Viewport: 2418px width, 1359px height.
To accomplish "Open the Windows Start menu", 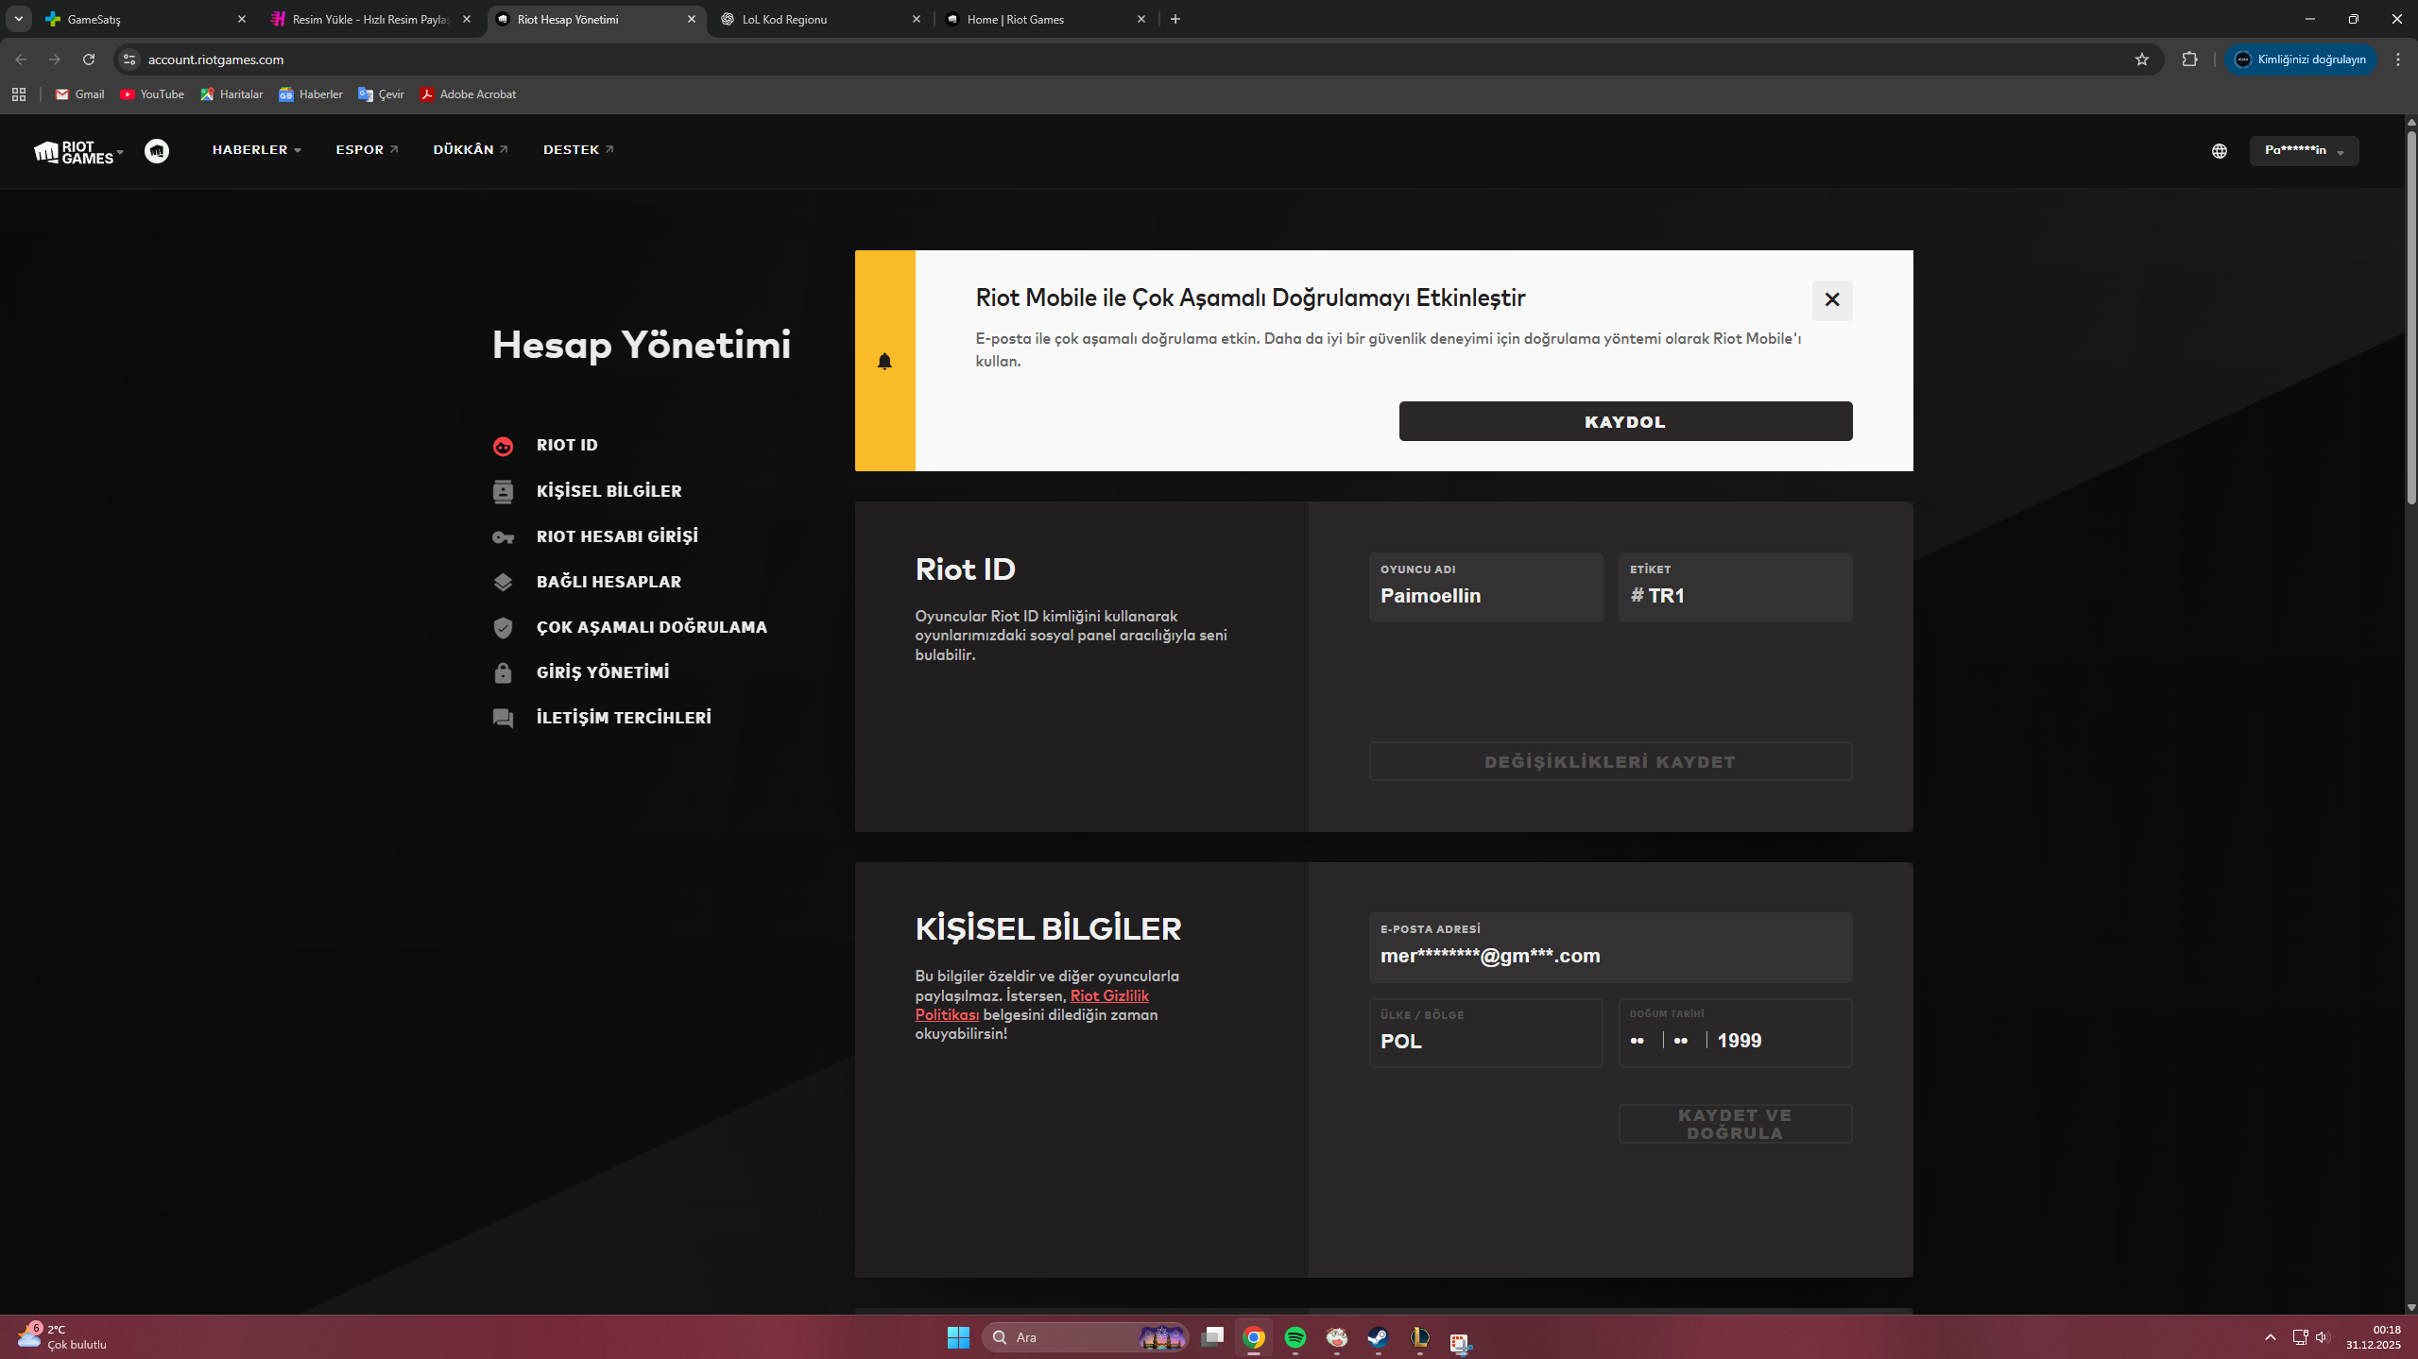I will 958,1337.
